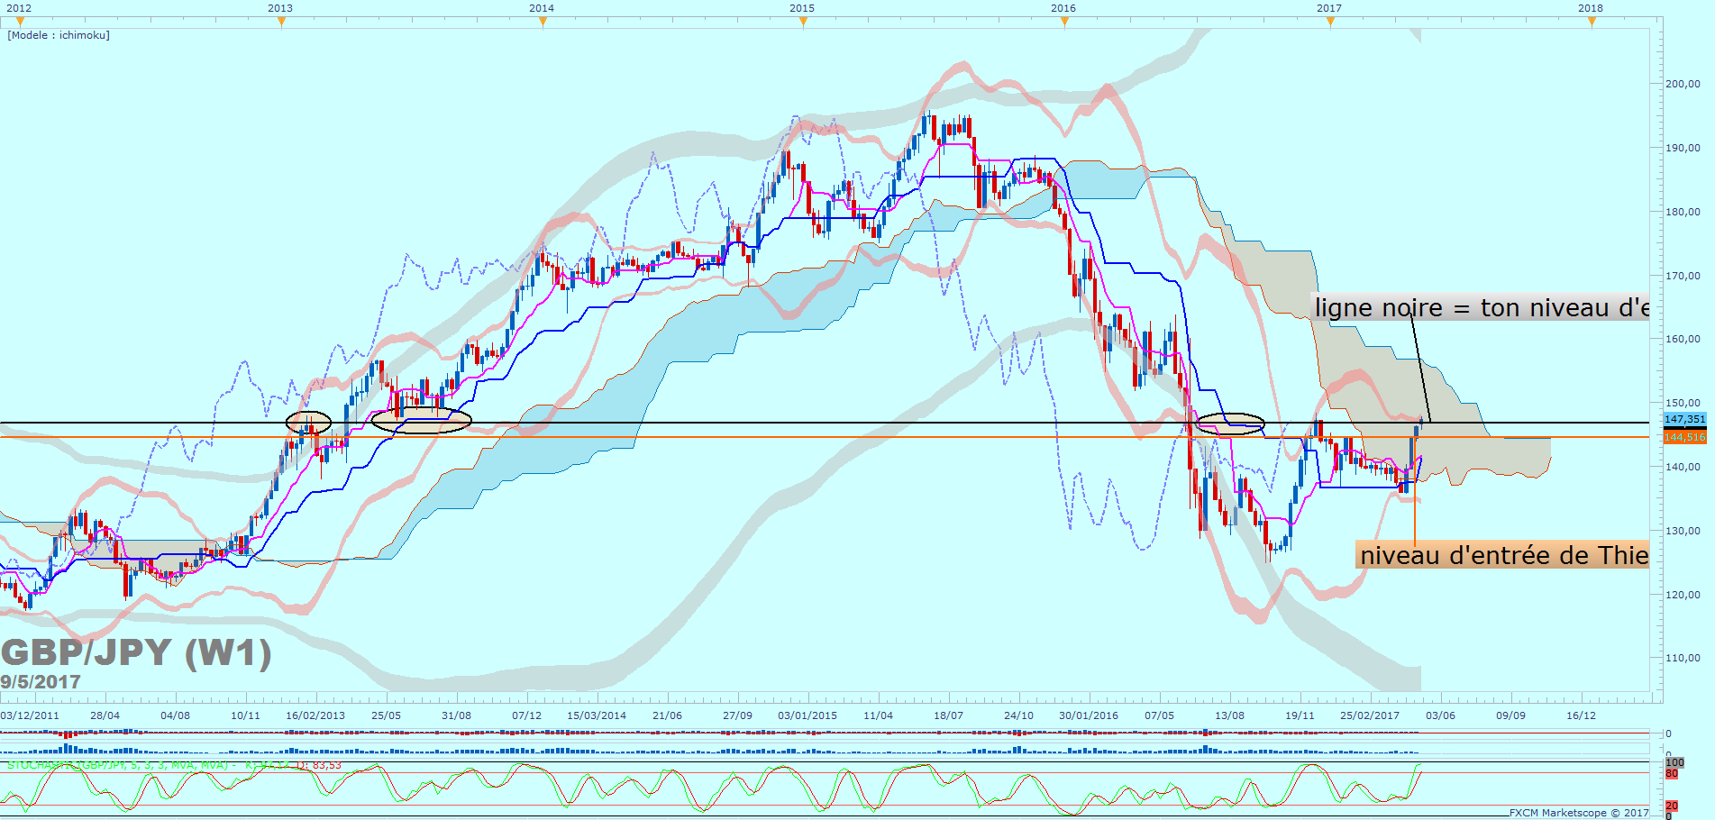Click the "FXCM Marketscope © 2017" credit text
The image size is (1715, 820).
coord(1579,813)
